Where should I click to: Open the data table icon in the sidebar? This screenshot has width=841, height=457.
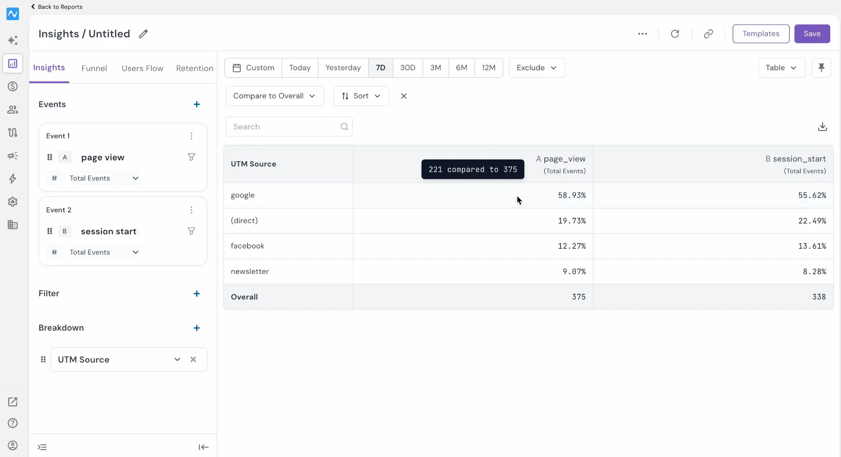pos(13,225)
